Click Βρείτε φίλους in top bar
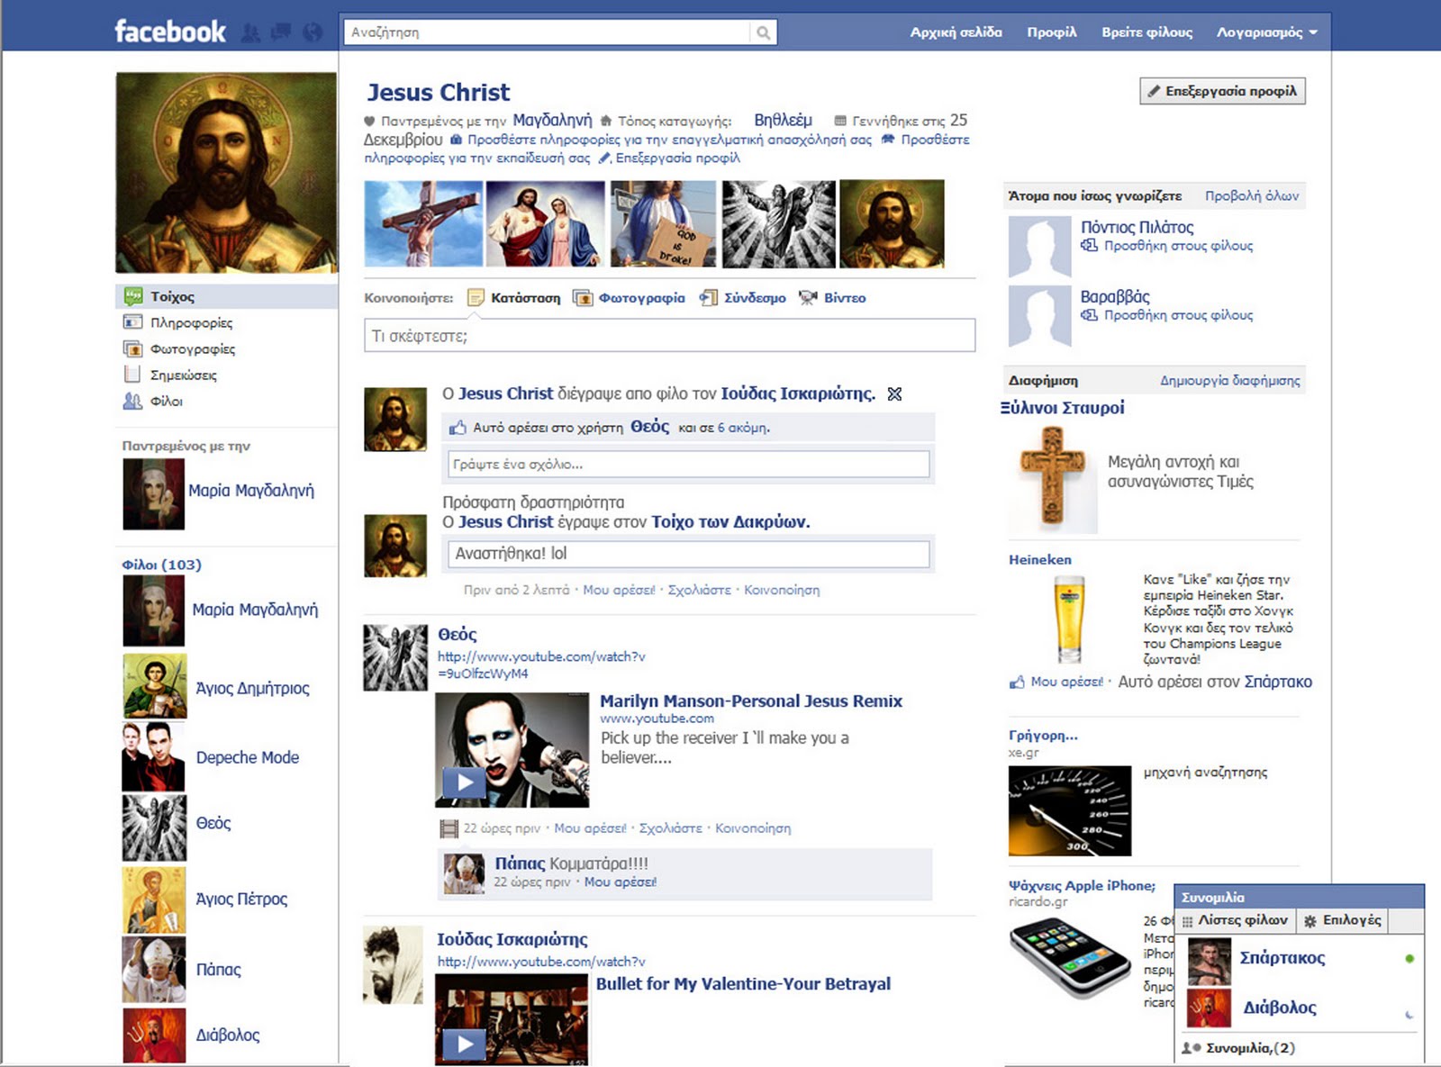This screenshot has width=1441, height=1067. tap(1146, 32)
